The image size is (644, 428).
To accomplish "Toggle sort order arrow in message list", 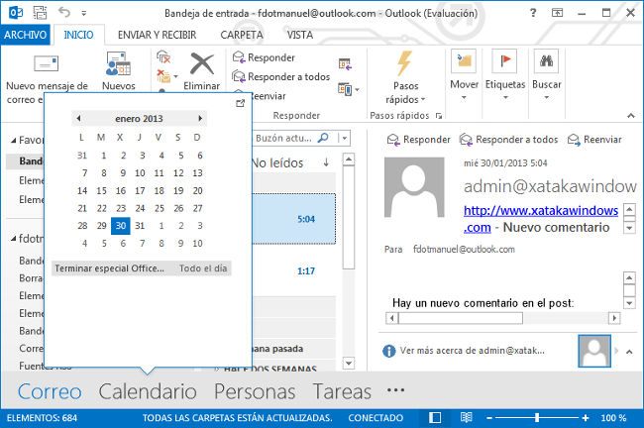I will [326, 162].
